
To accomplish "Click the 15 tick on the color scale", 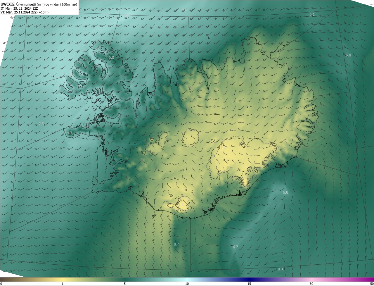I will point(249,284).
